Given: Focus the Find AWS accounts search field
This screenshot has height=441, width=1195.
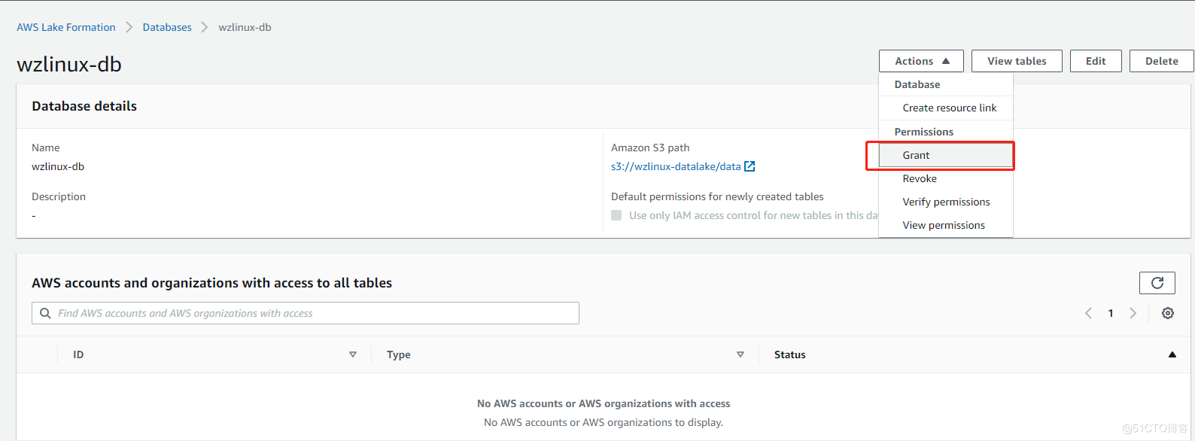Looking at the screenshot, I should 306,313.
